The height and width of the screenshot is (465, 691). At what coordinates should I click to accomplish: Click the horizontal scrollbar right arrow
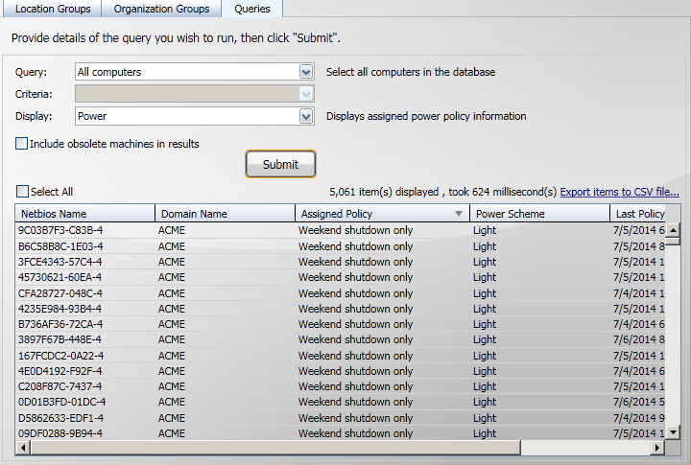click(x=657, y=448)
